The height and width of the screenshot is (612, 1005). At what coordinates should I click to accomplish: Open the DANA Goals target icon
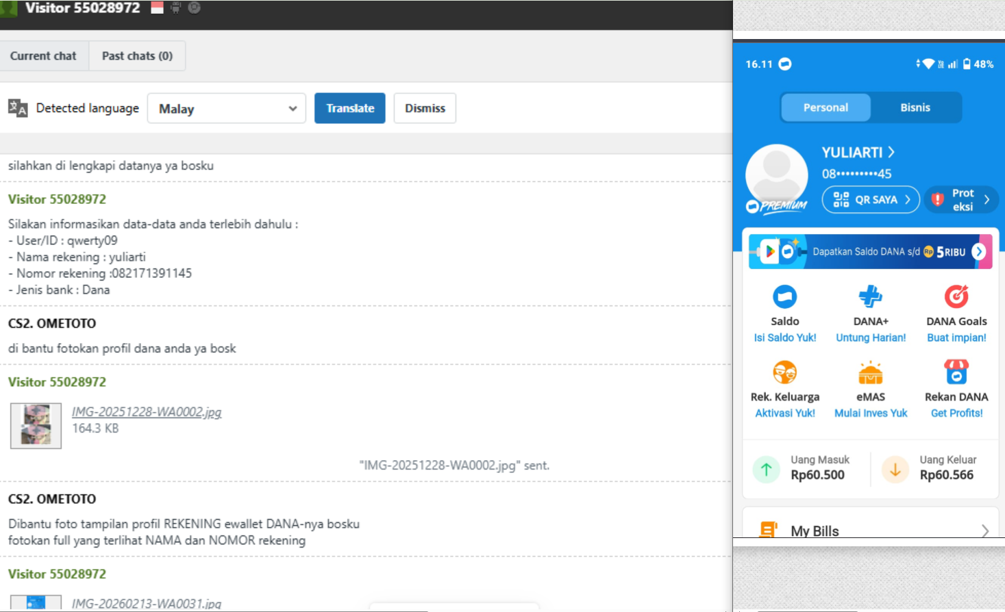coord(956,297)
